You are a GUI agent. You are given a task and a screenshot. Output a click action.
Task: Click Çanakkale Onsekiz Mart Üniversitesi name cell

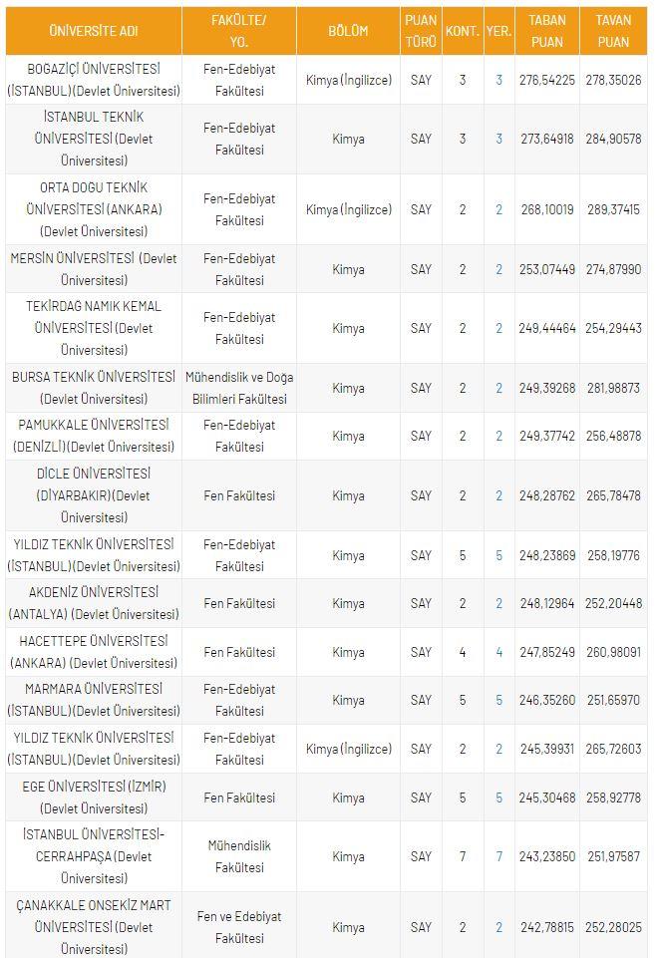coord(94,927)
